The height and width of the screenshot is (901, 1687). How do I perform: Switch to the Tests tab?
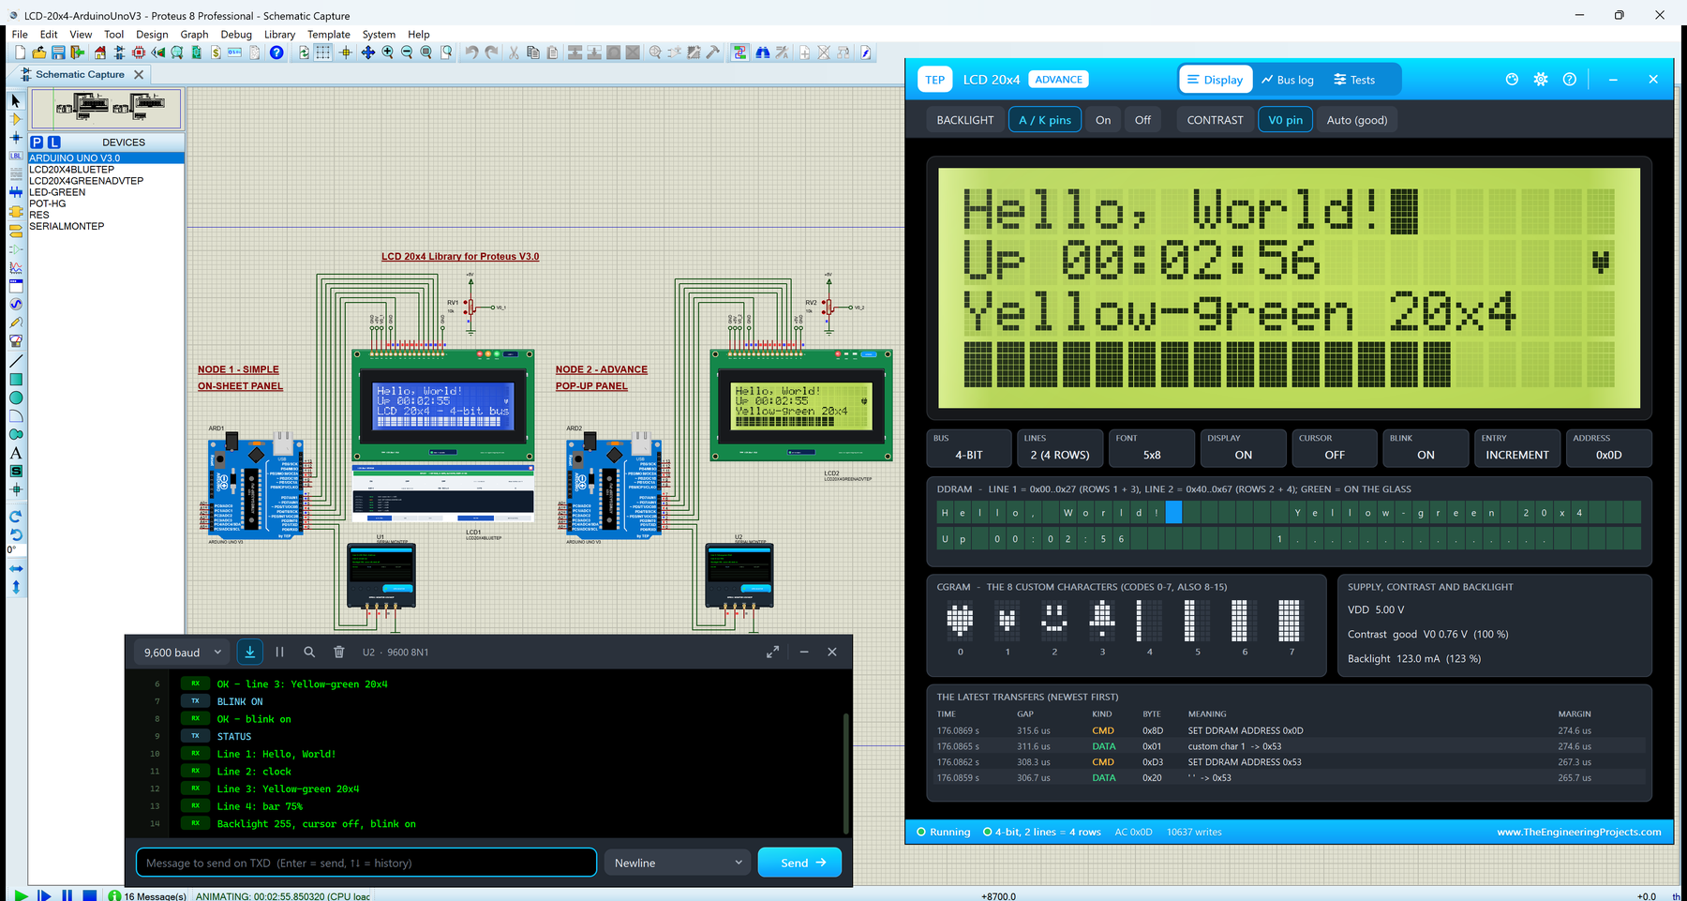tap(1354, 80)
